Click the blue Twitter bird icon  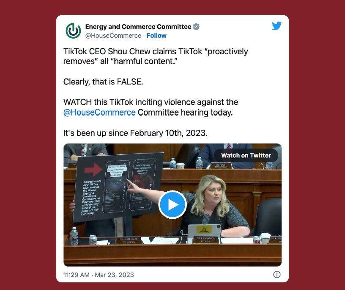[277, 26]
